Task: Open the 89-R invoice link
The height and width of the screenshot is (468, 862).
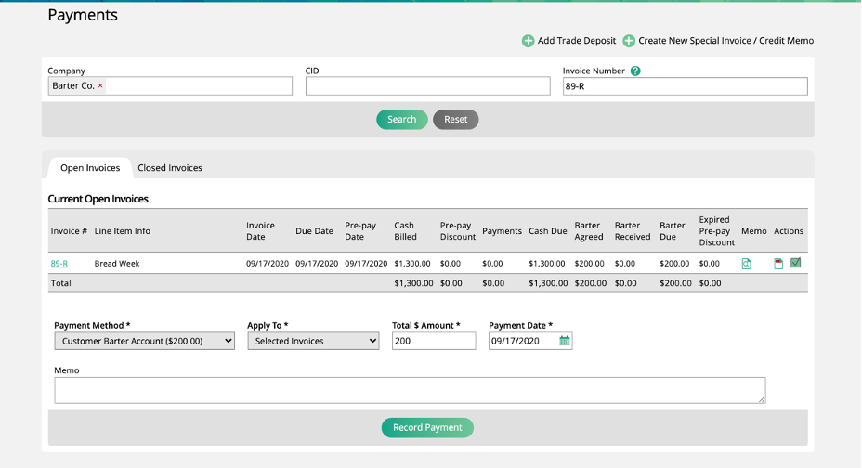Action: coord(59,264)
